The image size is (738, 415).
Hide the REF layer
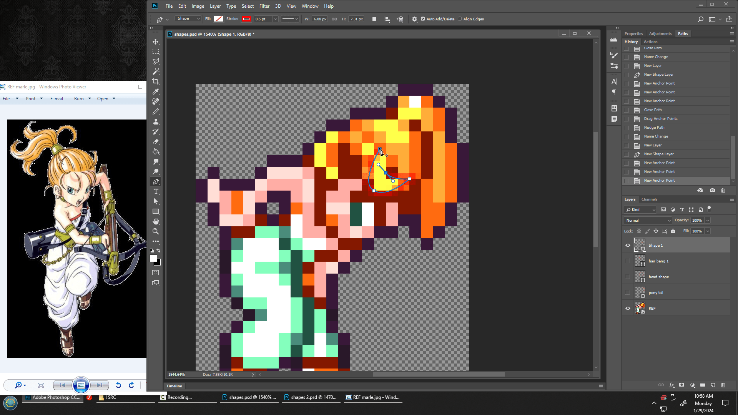[x=628, y=308]
